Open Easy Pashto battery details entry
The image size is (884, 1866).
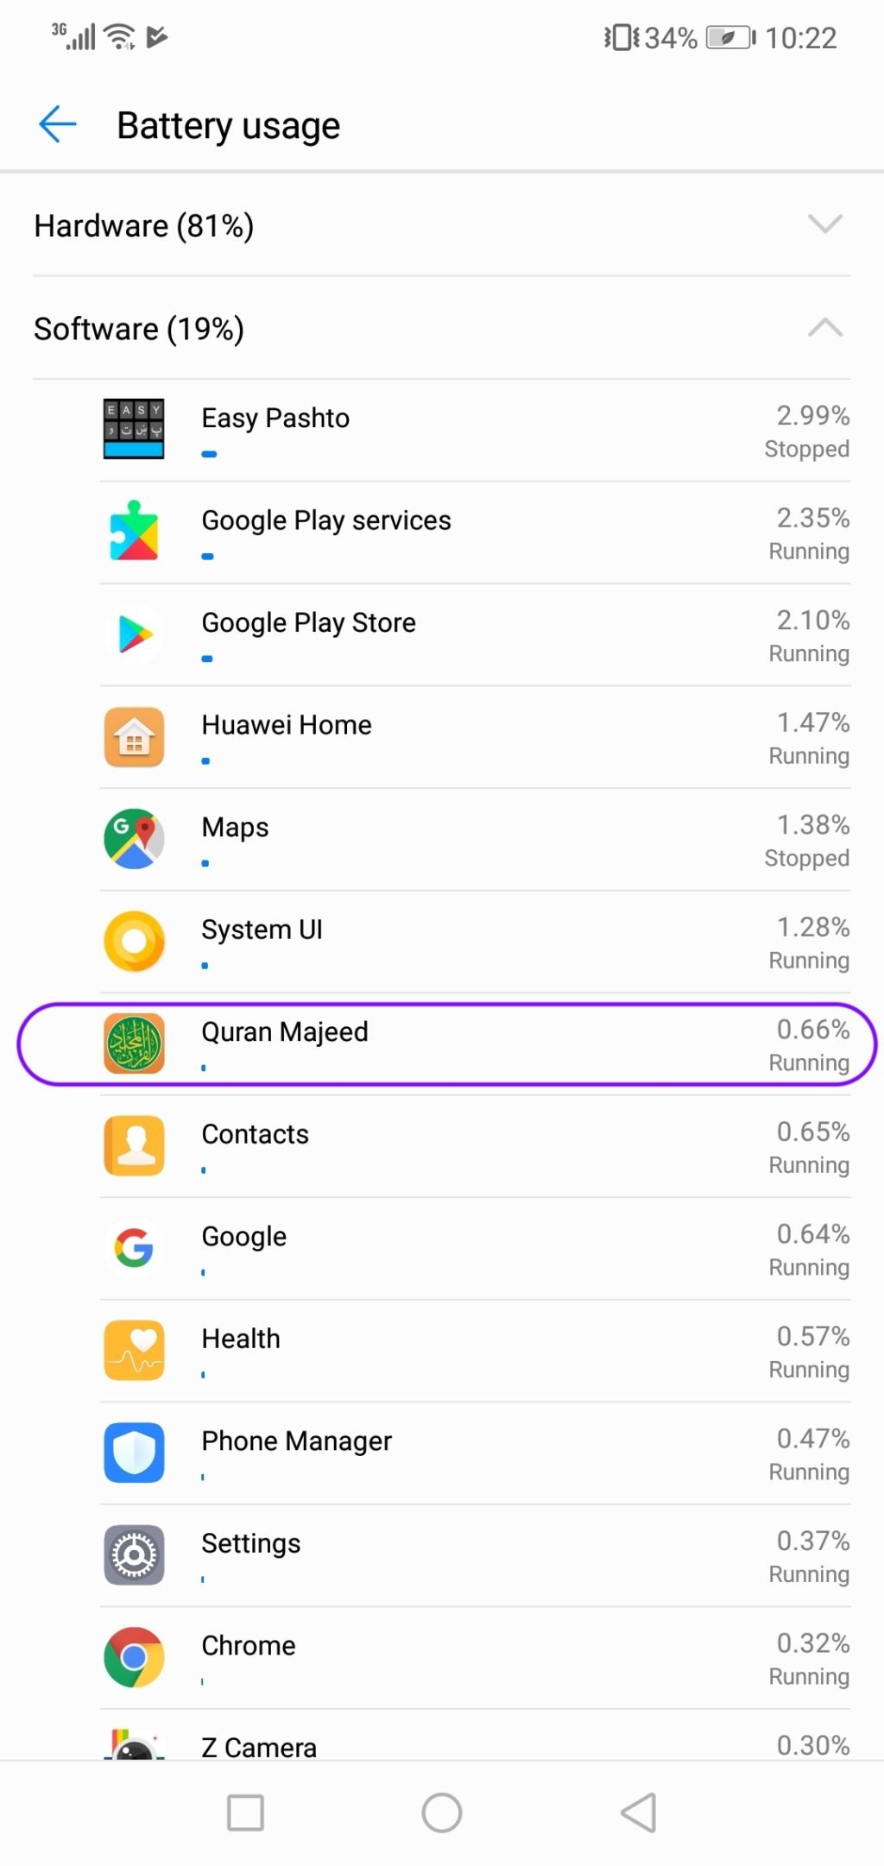coord(442,430)
